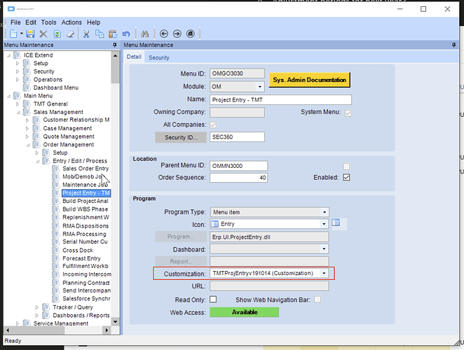Click the Program... button

[181, 237]
